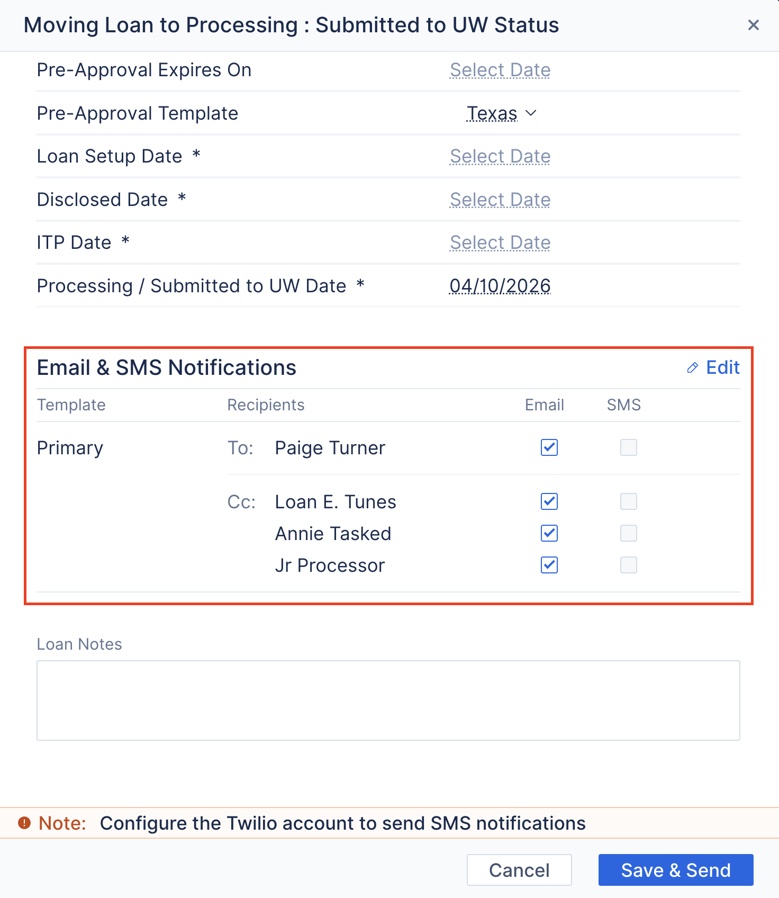Screen dimensions: 779x898
Task: Select the Primary template row
Action: click(x=70, y=447)
